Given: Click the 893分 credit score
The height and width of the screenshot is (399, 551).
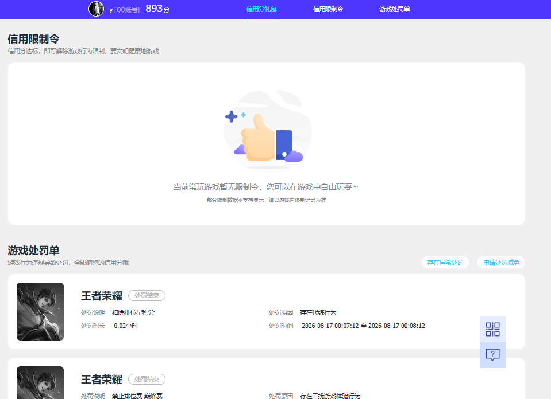Looking at the screenshot, I should 157,9.
